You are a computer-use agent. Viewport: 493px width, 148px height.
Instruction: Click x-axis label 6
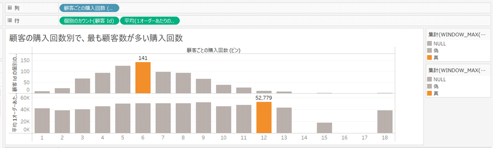[x=143, y=138]
